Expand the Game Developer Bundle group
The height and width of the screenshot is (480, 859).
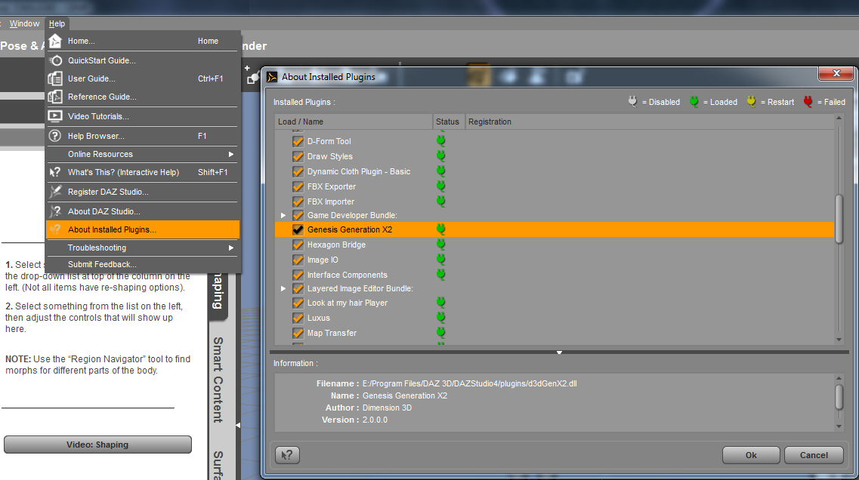pyautogui.click(x=283, y=216)
